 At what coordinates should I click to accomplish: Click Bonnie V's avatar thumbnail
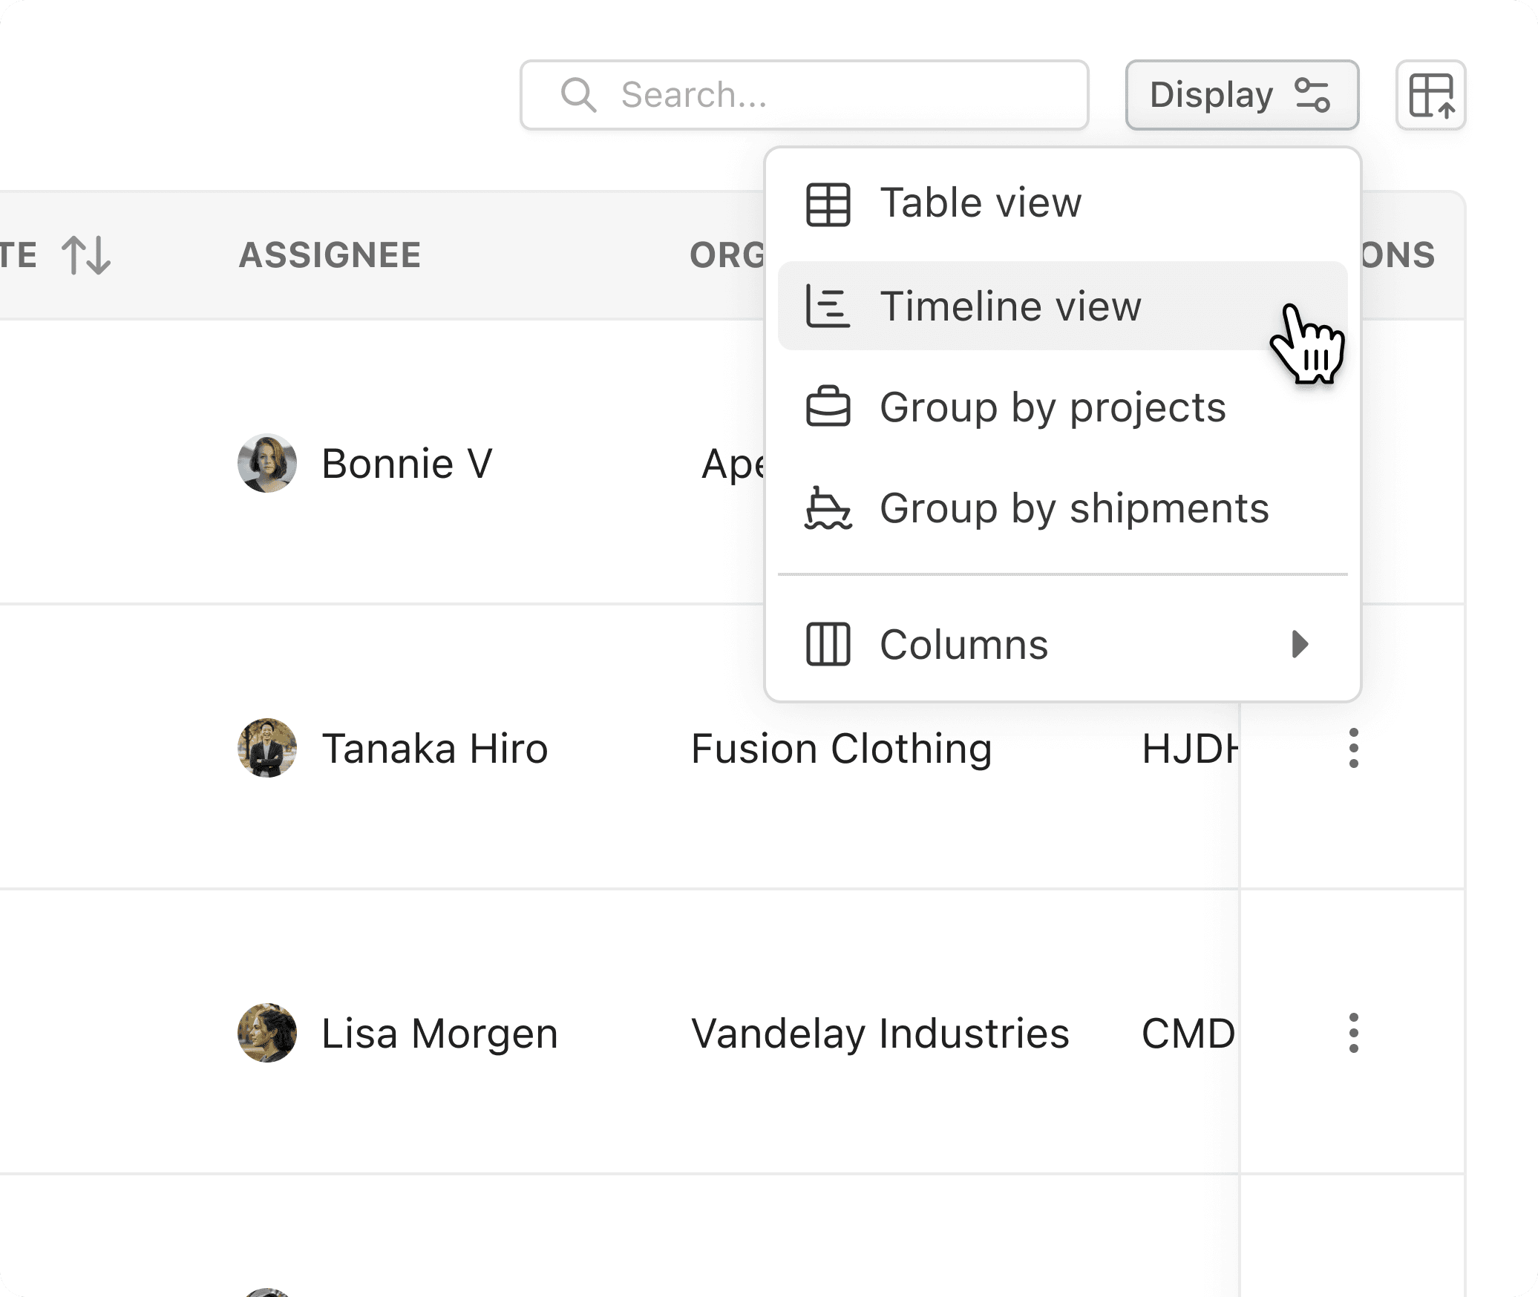pos(267,464)
